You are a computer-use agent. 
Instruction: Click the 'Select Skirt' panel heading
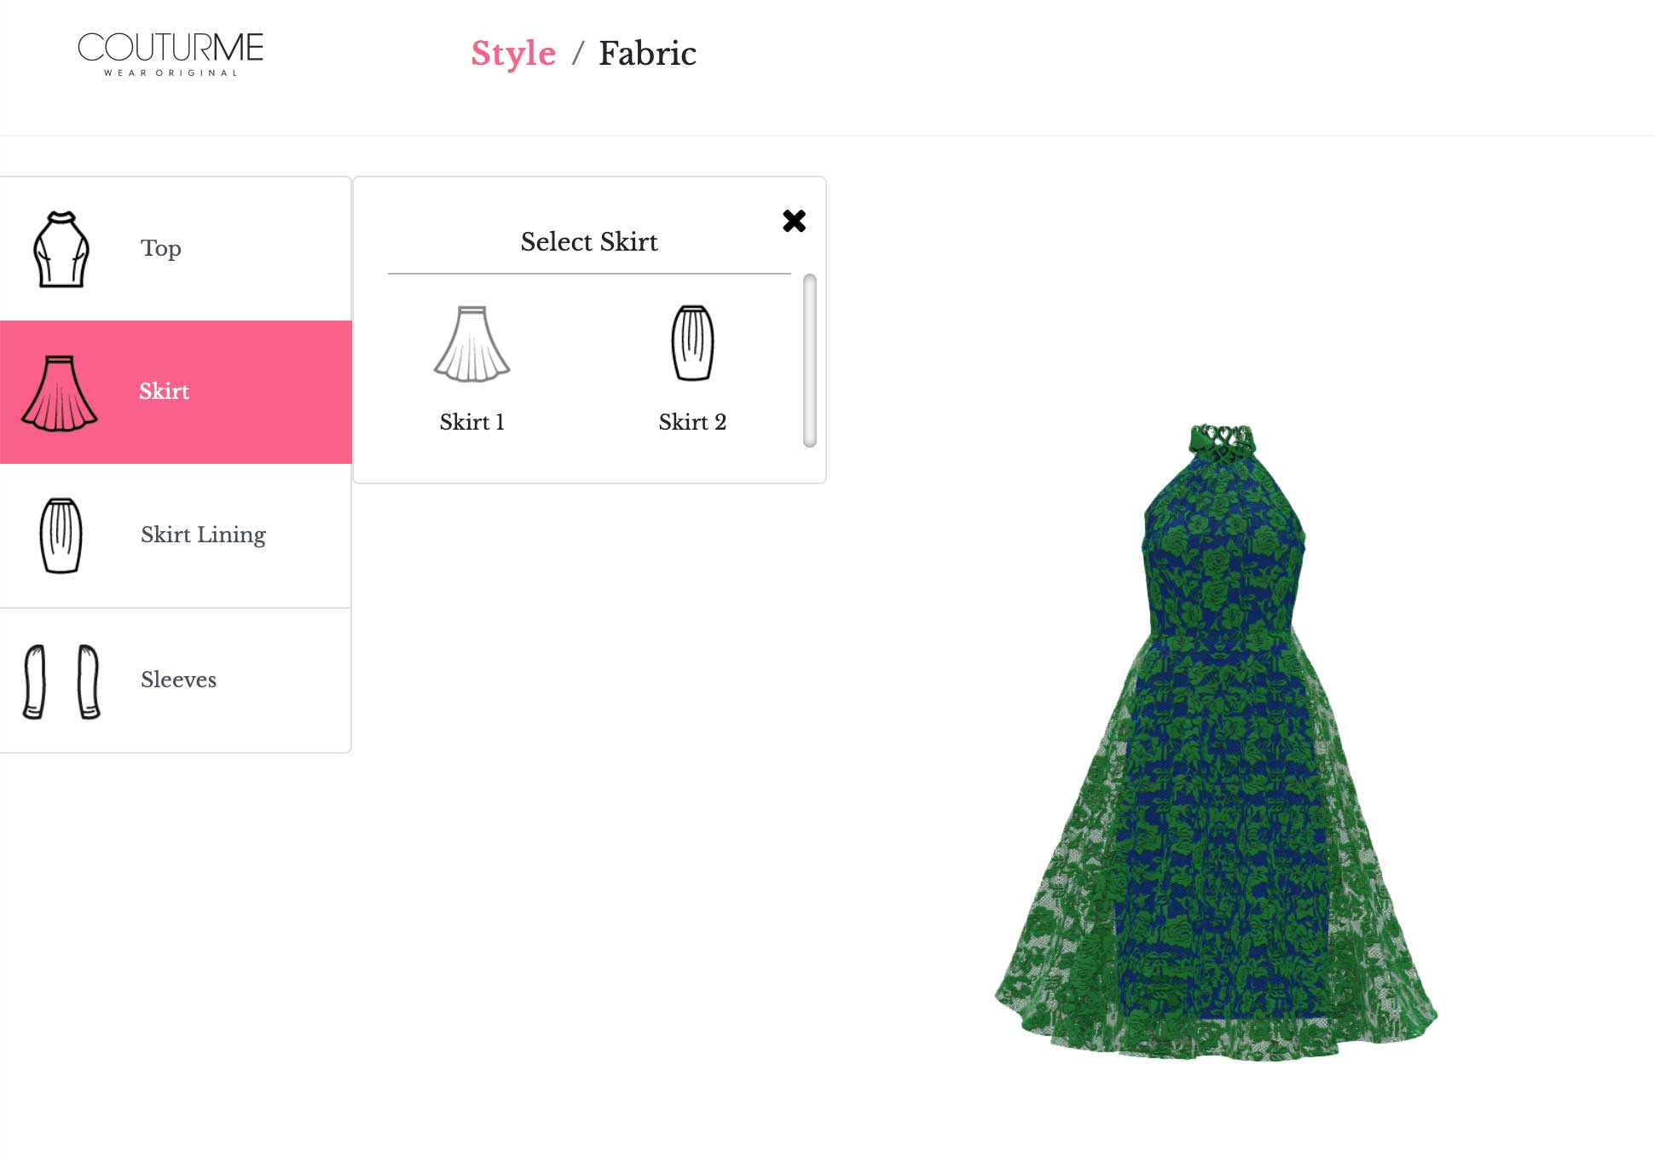coord(589,242)
